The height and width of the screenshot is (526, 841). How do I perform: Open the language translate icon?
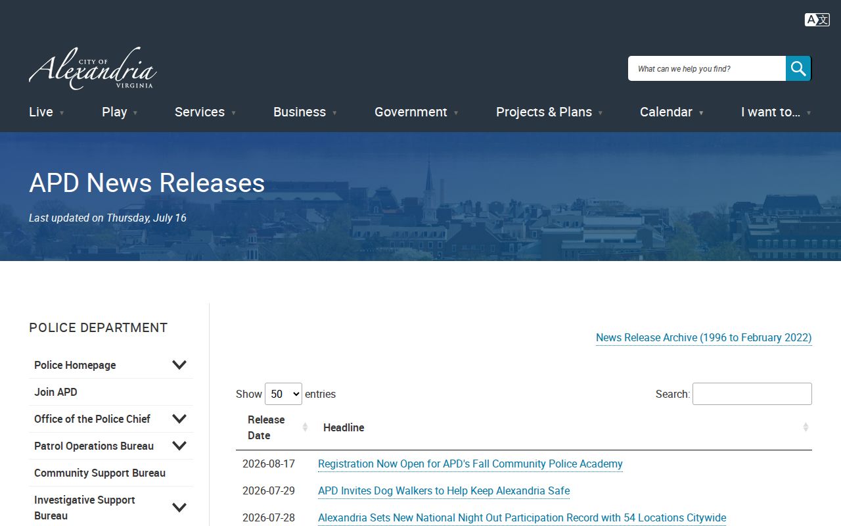817,20
